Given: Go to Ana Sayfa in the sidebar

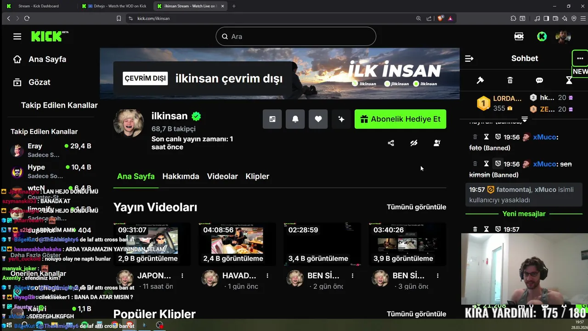Looking at the screenshot, I should tap(40, 59).
